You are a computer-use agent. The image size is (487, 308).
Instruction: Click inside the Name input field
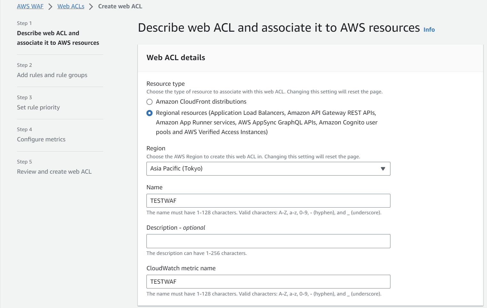pos(268,201)
